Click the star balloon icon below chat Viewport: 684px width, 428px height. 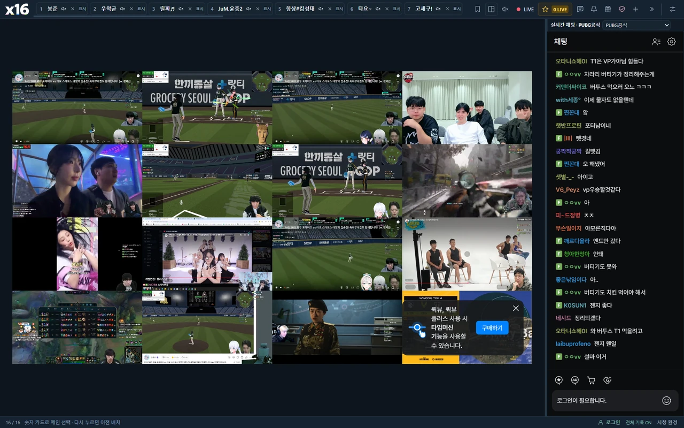559,380
